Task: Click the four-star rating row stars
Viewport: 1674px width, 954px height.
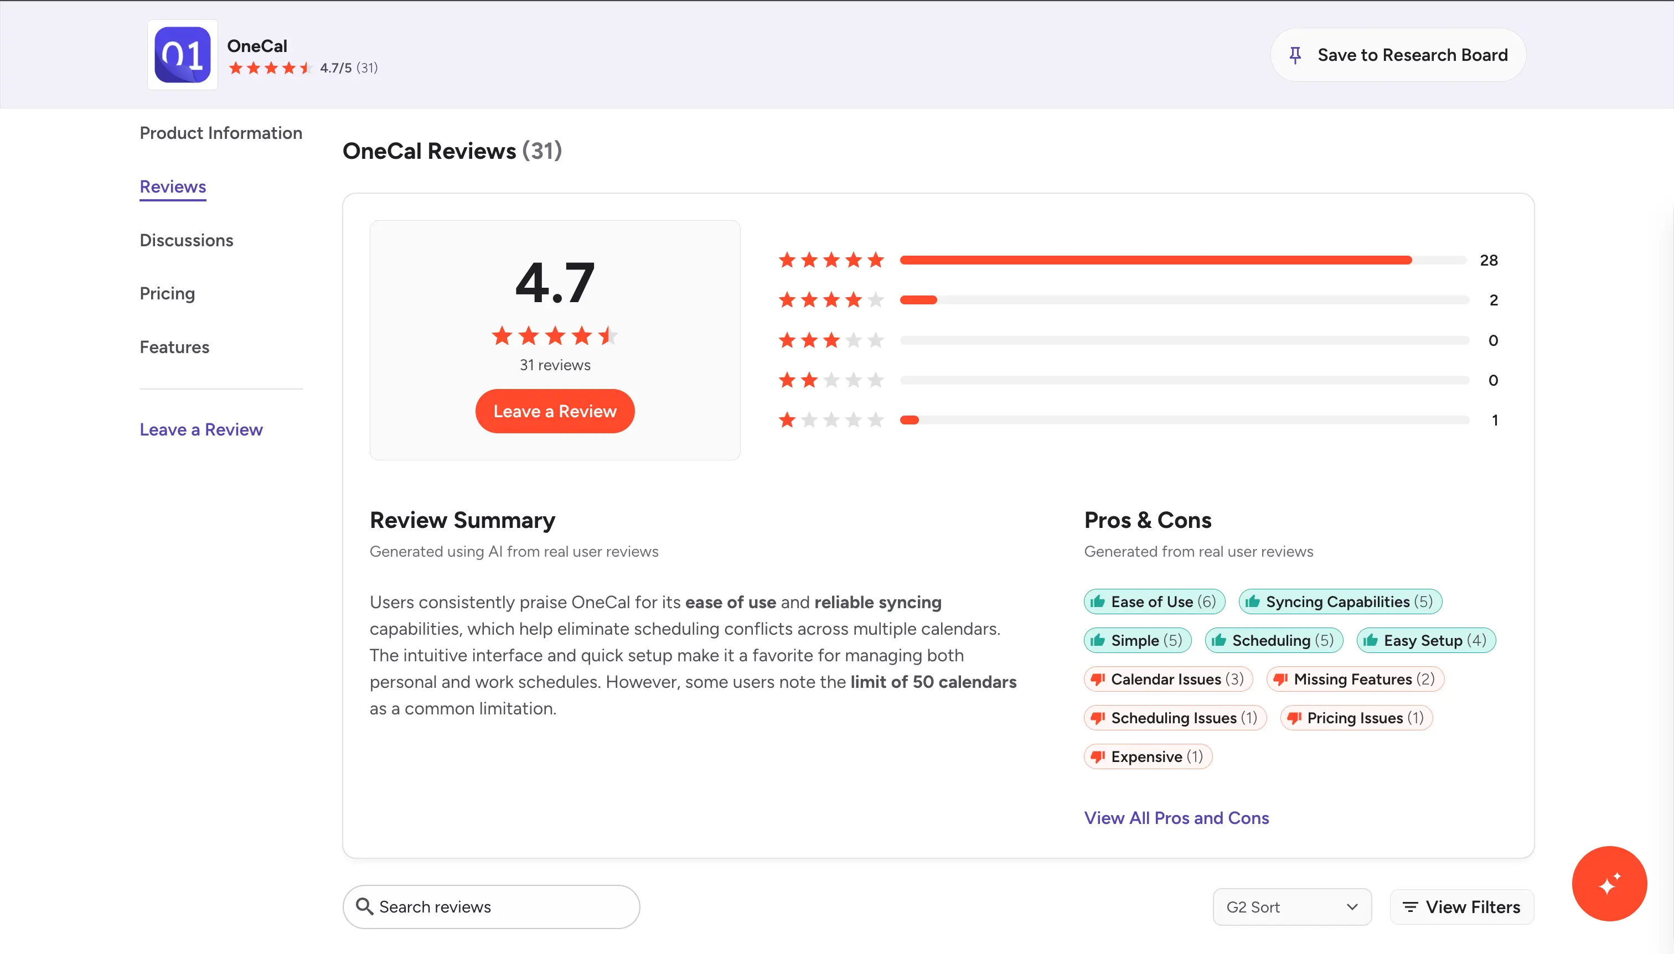Action: pyautogui.click(x=831, y=300)
